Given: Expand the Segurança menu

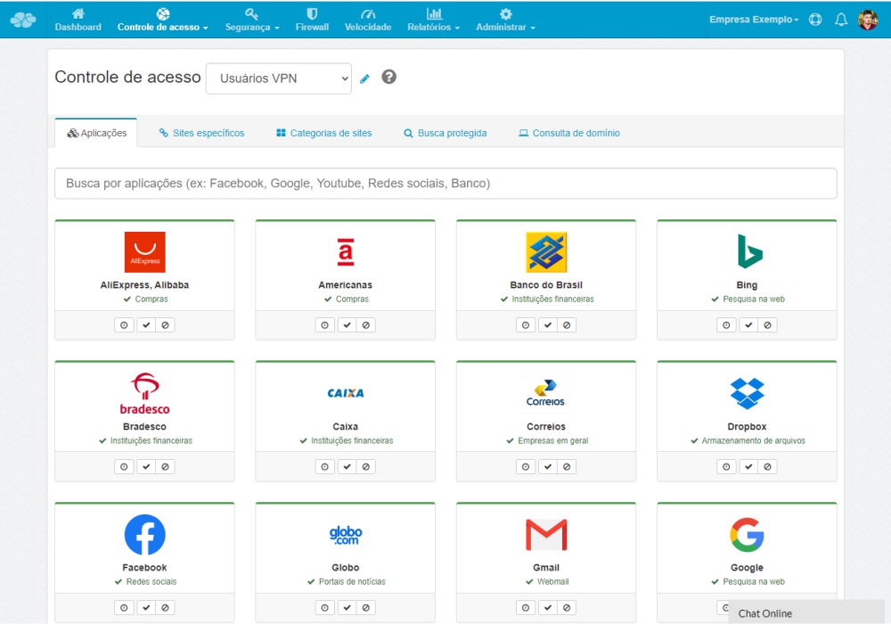Looking at the screenshot, I should pos(252,20).
